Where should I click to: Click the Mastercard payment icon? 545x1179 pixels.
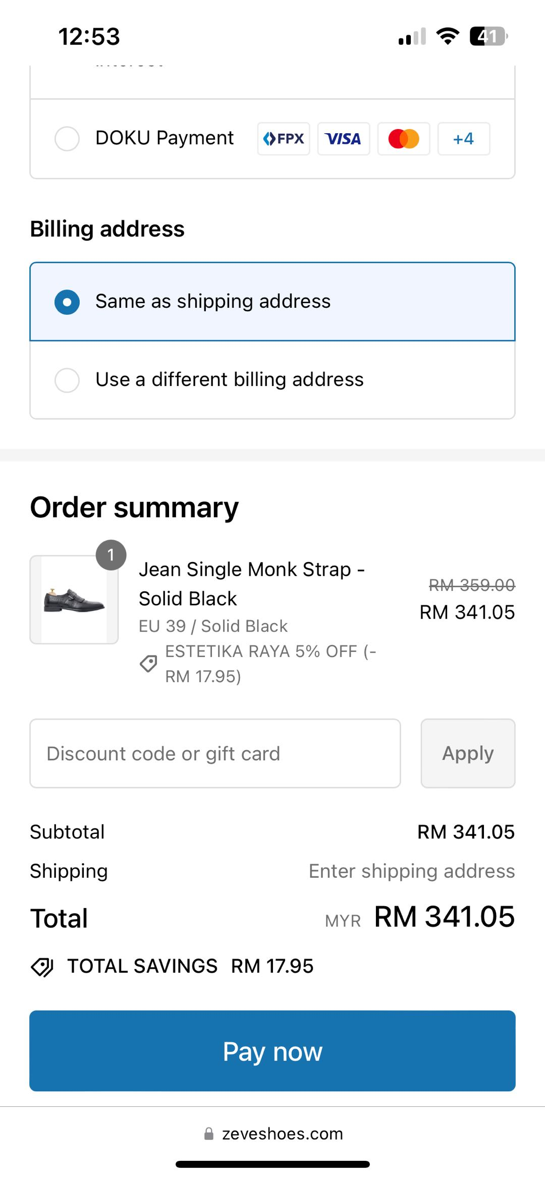(x=403, y=138)
